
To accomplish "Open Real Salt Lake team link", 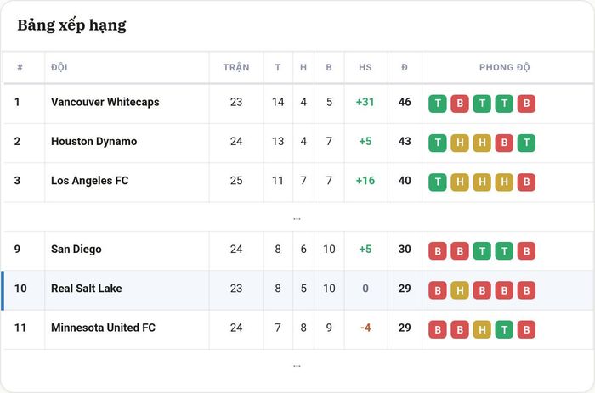I will 87,289.
